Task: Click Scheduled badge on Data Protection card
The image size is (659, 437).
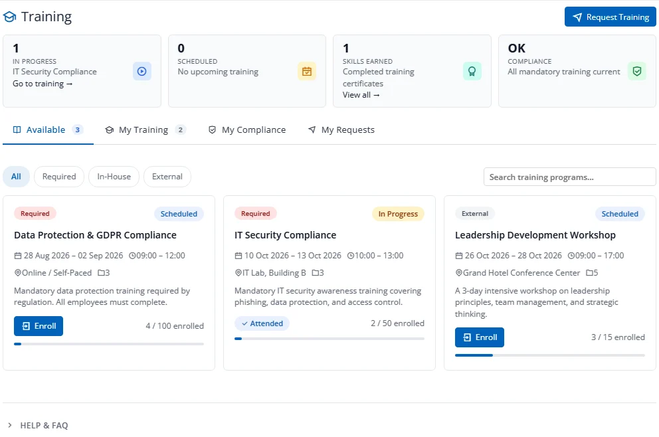Action: pyautogui.click(x=179, y=214)
